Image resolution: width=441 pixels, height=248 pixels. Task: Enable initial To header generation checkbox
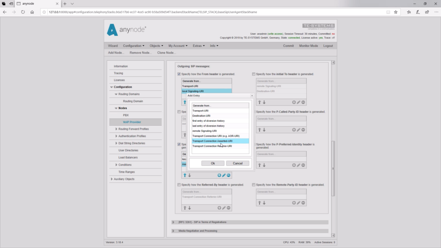pos(254,74)
